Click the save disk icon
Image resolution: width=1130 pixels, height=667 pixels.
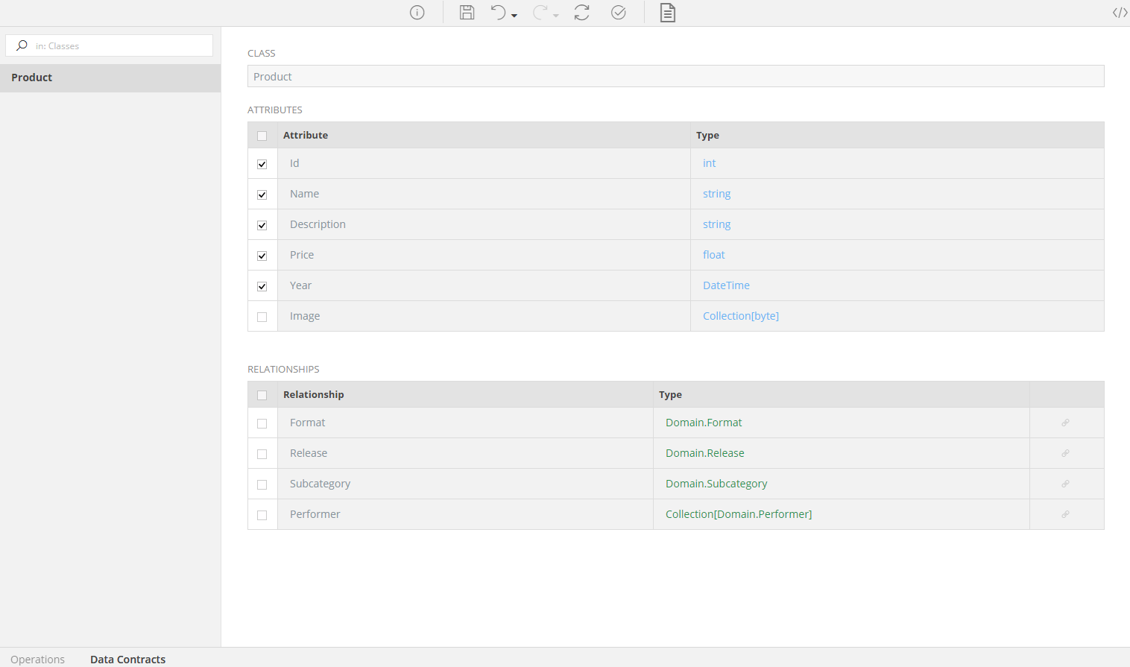(x=467, y=13)
